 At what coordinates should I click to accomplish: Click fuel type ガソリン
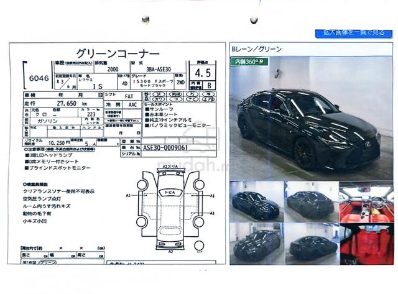coord(47,121)
